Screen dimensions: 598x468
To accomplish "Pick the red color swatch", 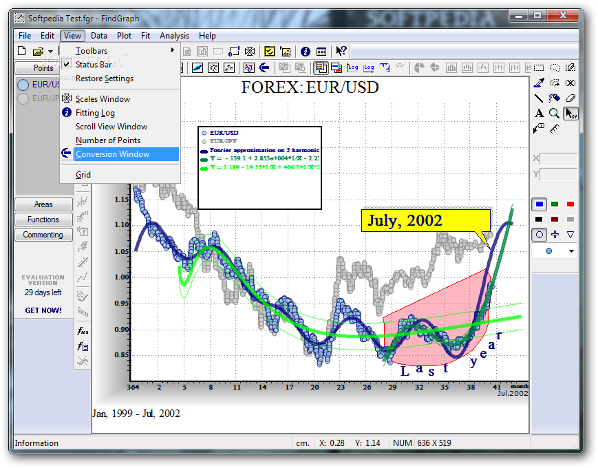I will 570,204.
